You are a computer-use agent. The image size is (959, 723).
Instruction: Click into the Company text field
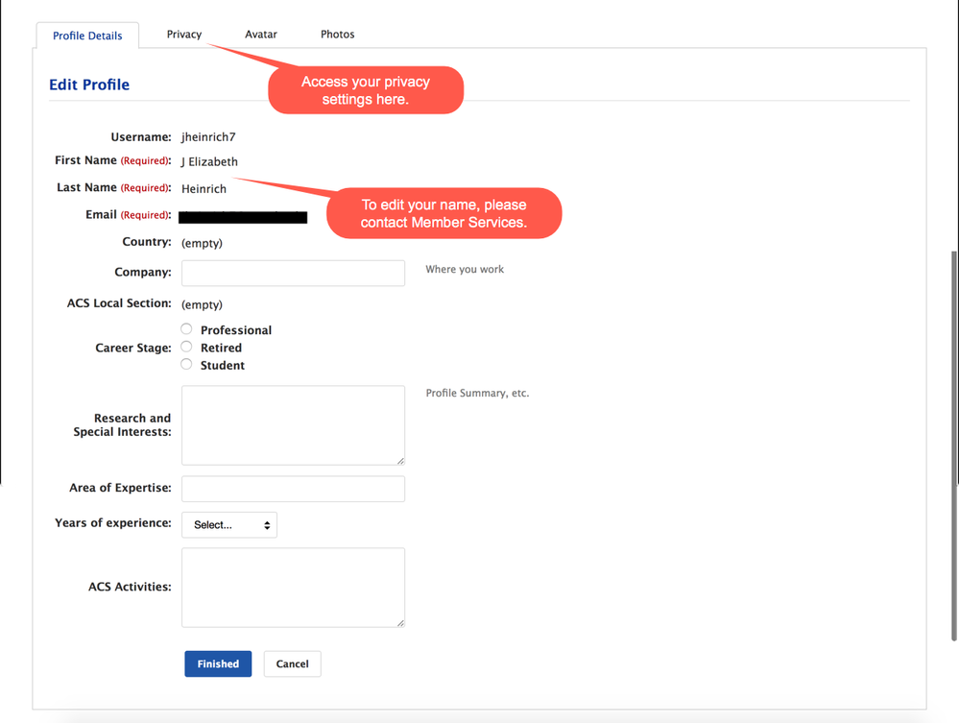293,273
